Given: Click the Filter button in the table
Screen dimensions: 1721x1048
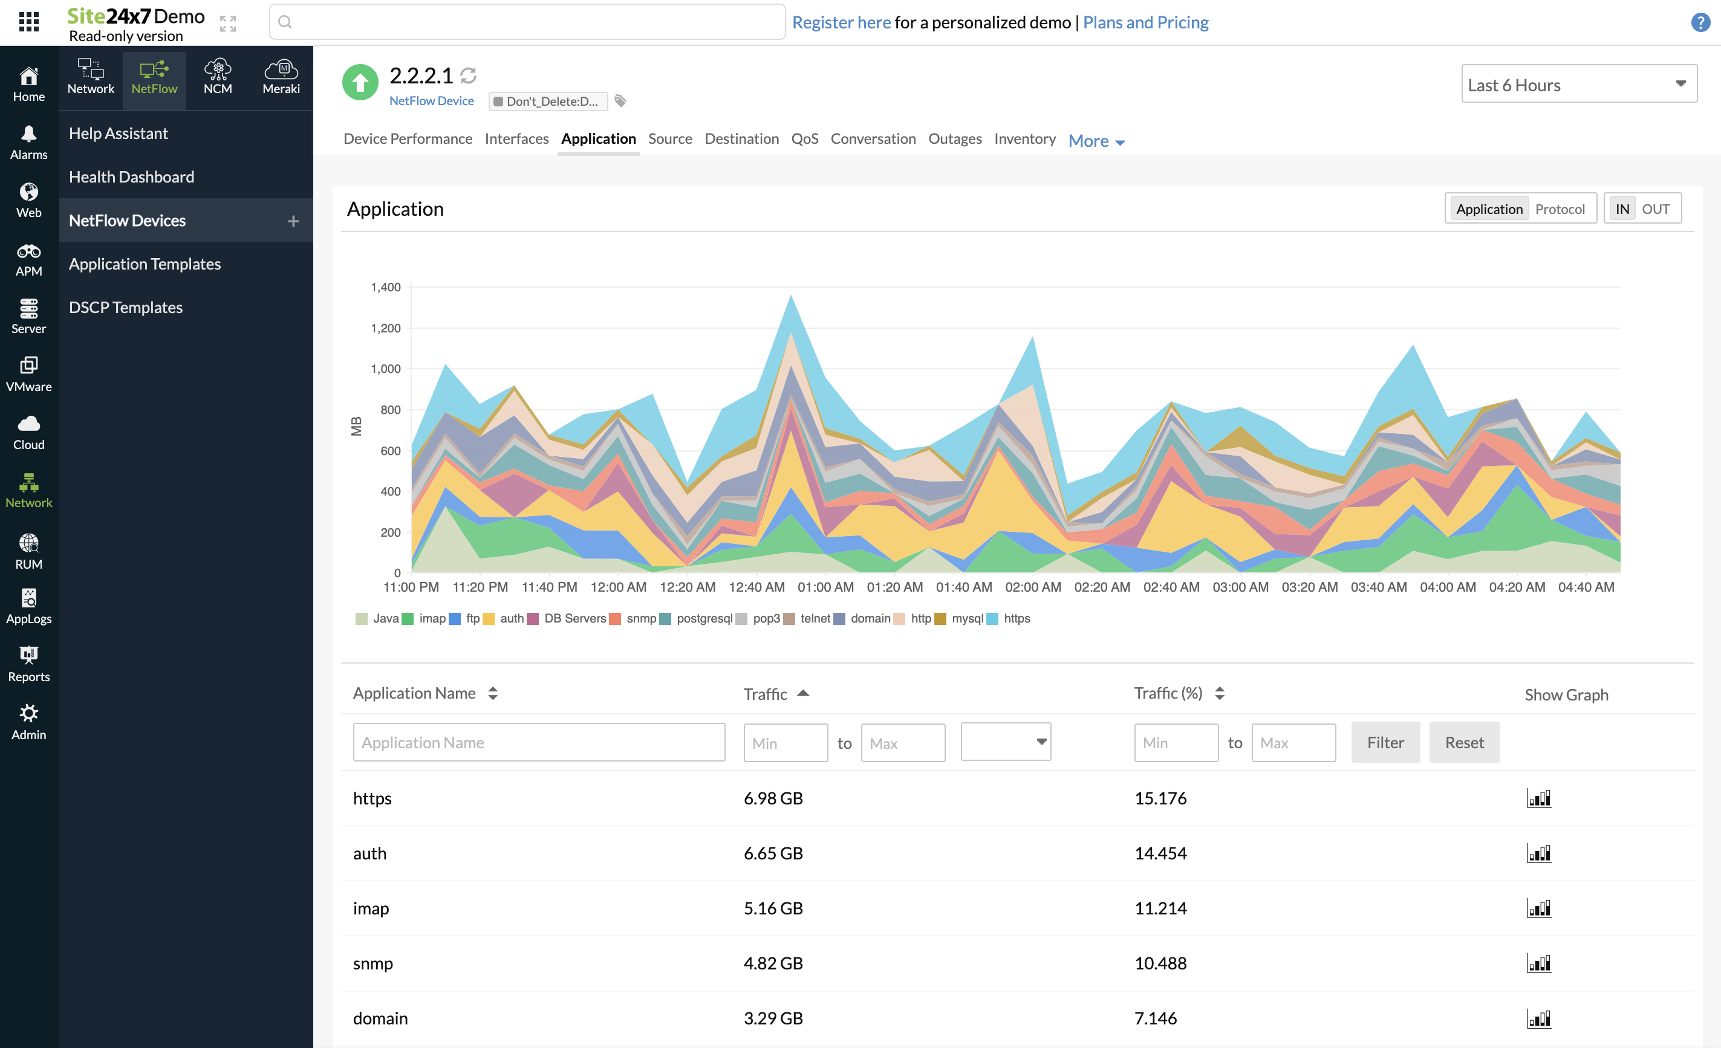Looking at the screenshot, I should pyautogui.click(x=1385, y=742).
